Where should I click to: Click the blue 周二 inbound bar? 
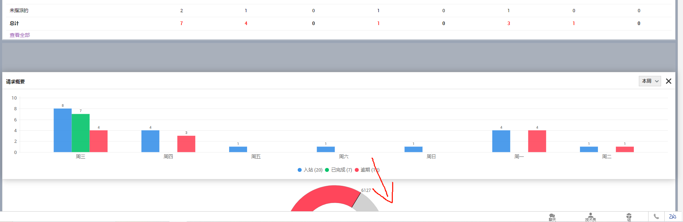589,149
